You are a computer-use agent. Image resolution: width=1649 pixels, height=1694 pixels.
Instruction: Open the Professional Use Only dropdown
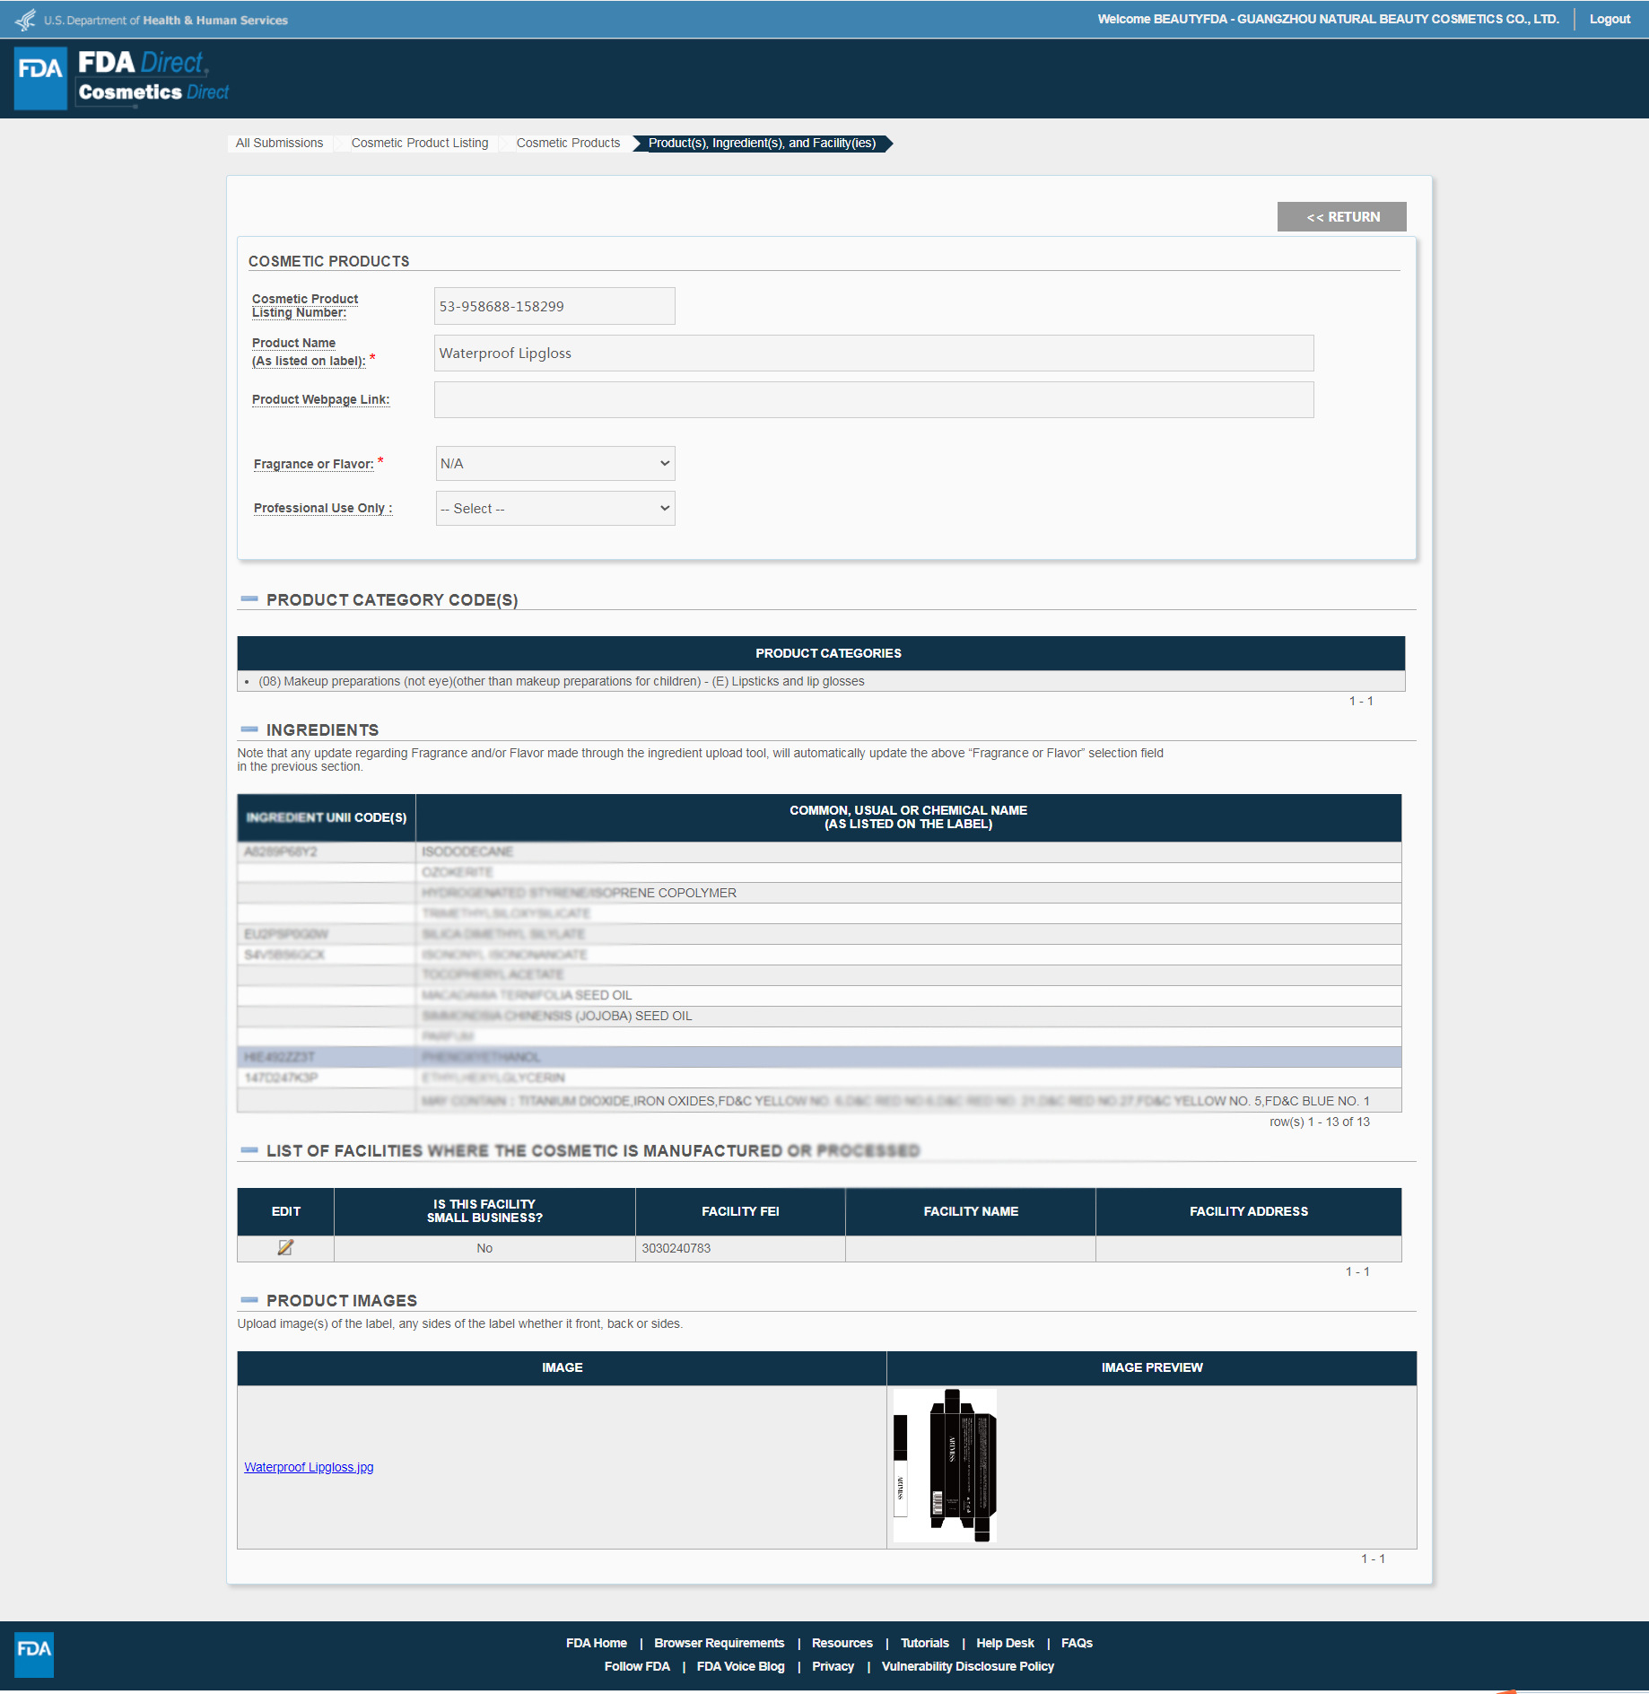(555, 509)
